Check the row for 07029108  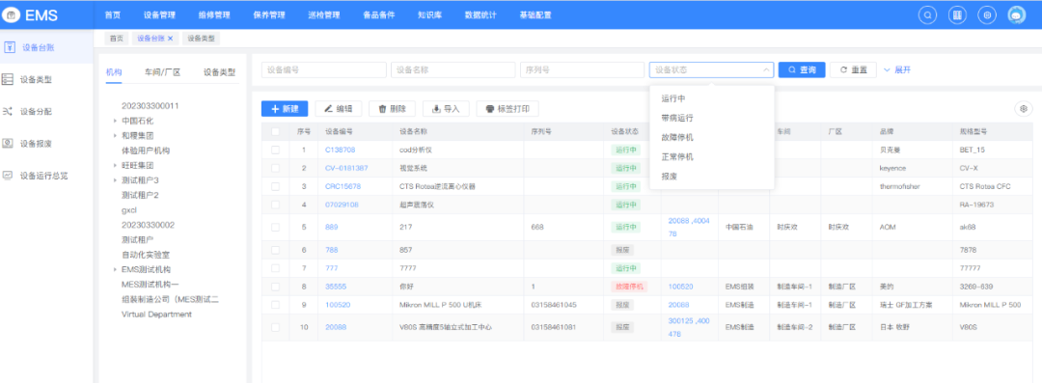tap(275, 205)
